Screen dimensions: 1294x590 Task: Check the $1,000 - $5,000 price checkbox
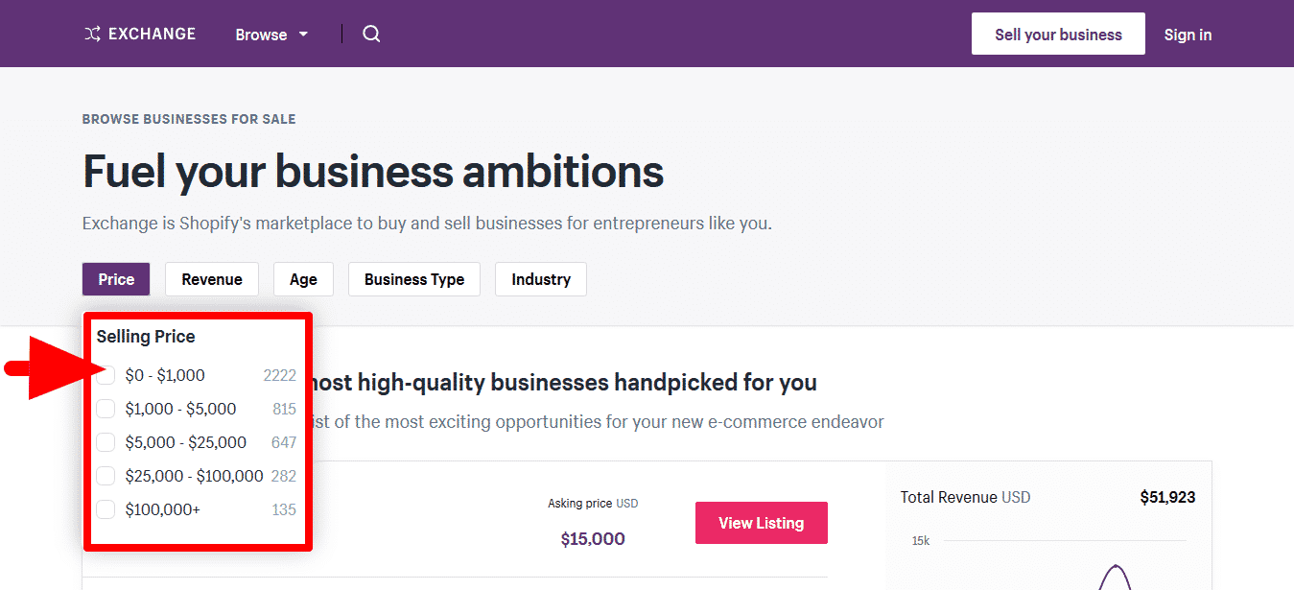(106, 409)
